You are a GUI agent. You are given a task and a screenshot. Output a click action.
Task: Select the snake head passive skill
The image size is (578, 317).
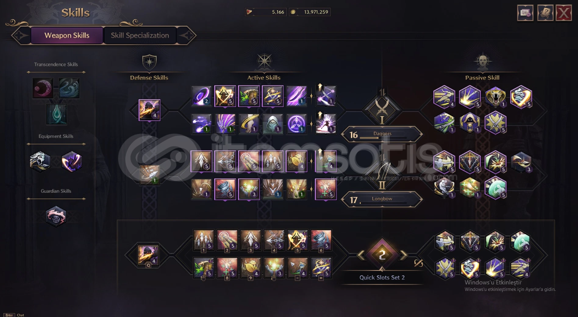(495, 97)
